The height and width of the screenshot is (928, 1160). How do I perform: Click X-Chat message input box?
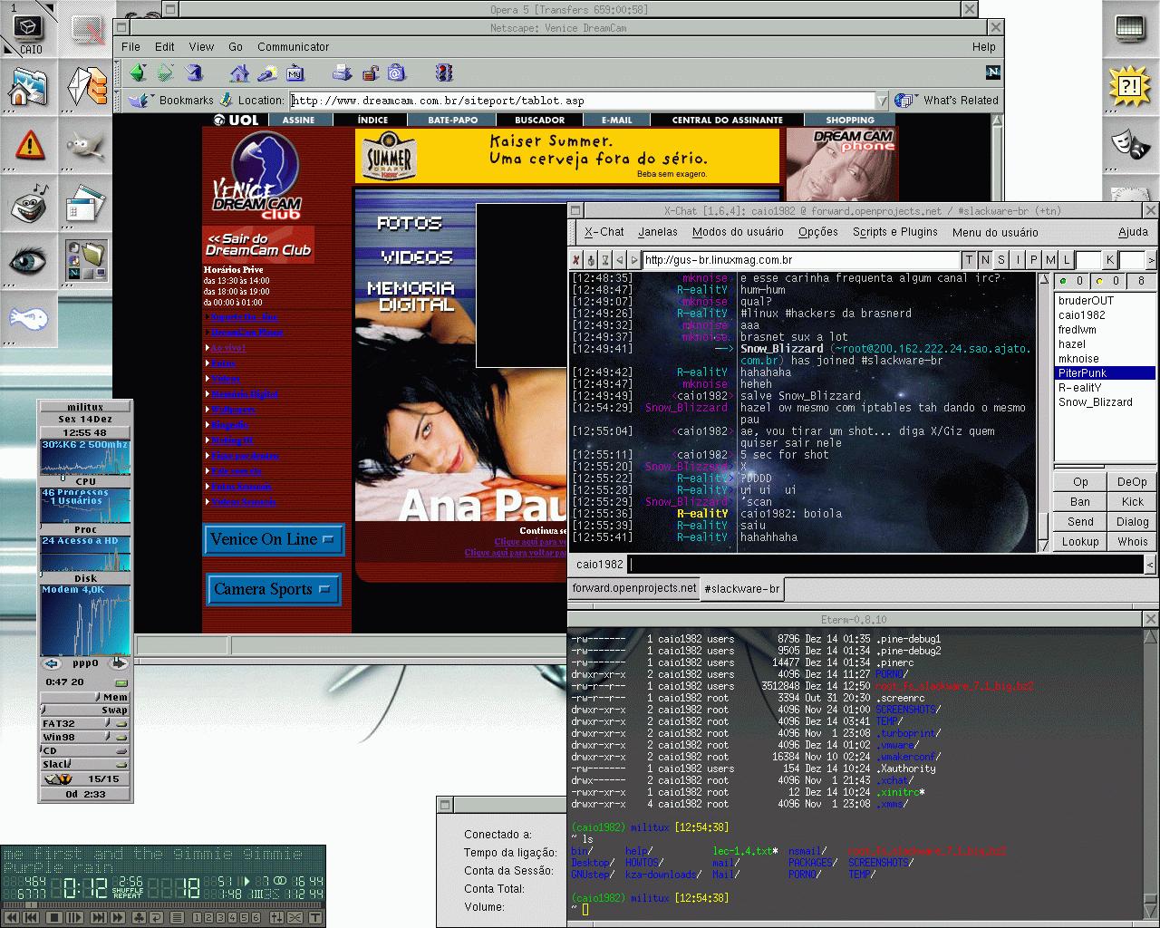(x=886, y=564)
